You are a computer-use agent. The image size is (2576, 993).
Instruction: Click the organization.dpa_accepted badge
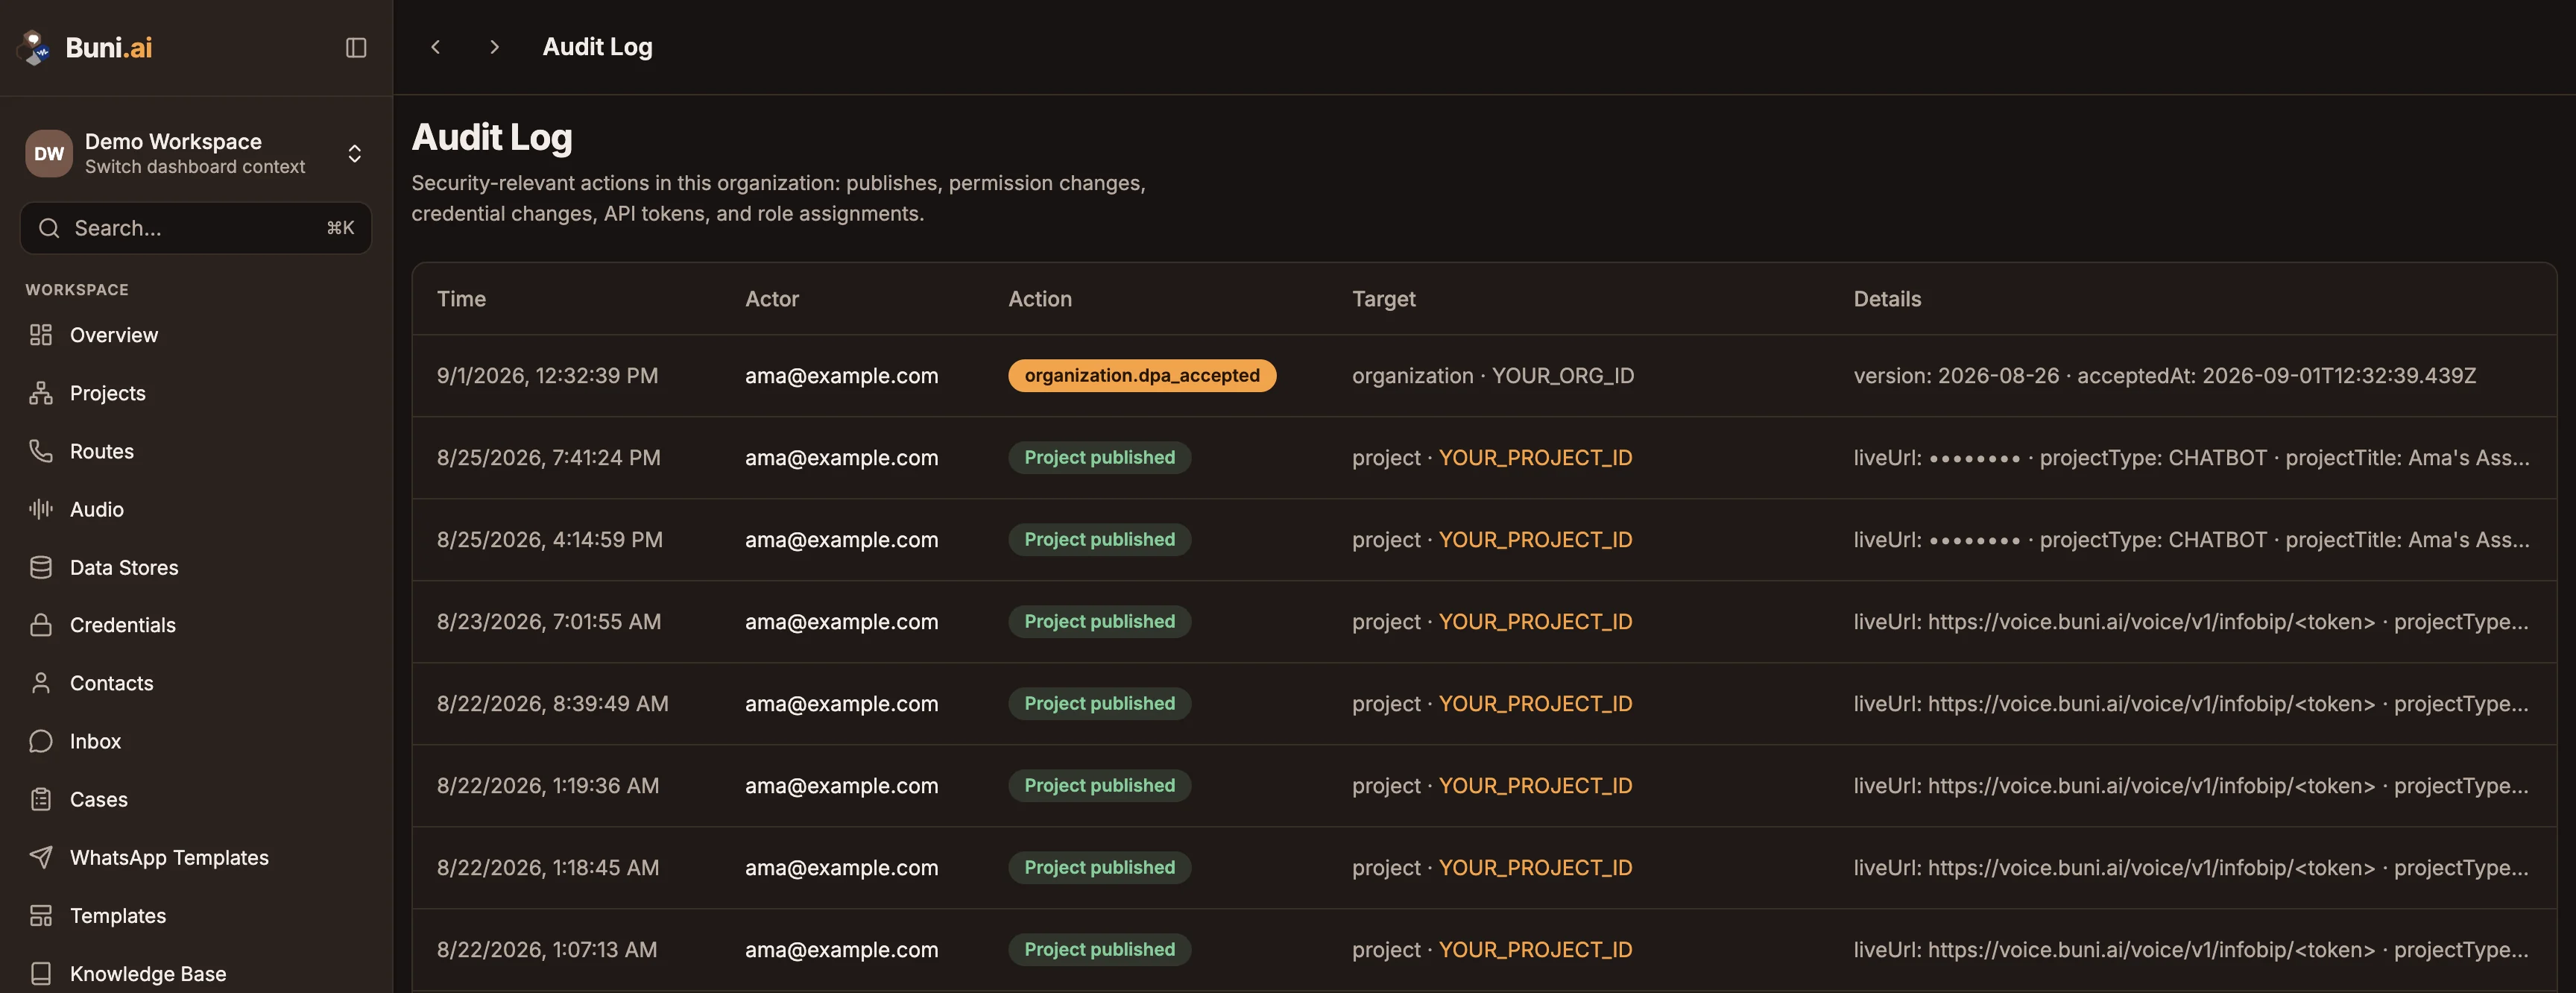click(x=1142, y=375)
